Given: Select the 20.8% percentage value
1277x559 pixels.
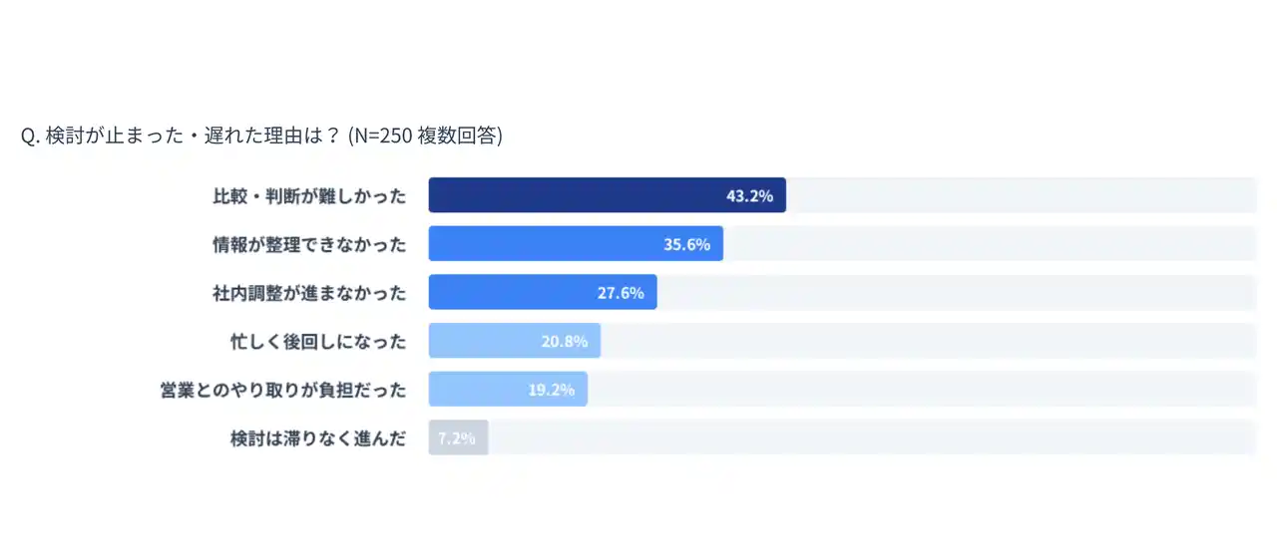Looking at the screenshot, I should click(x=564, y=342).
